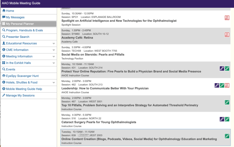This screenshot has height=147, width=234.
Task: Open Manage My Sessions item
Action: (x=29, y=95)
